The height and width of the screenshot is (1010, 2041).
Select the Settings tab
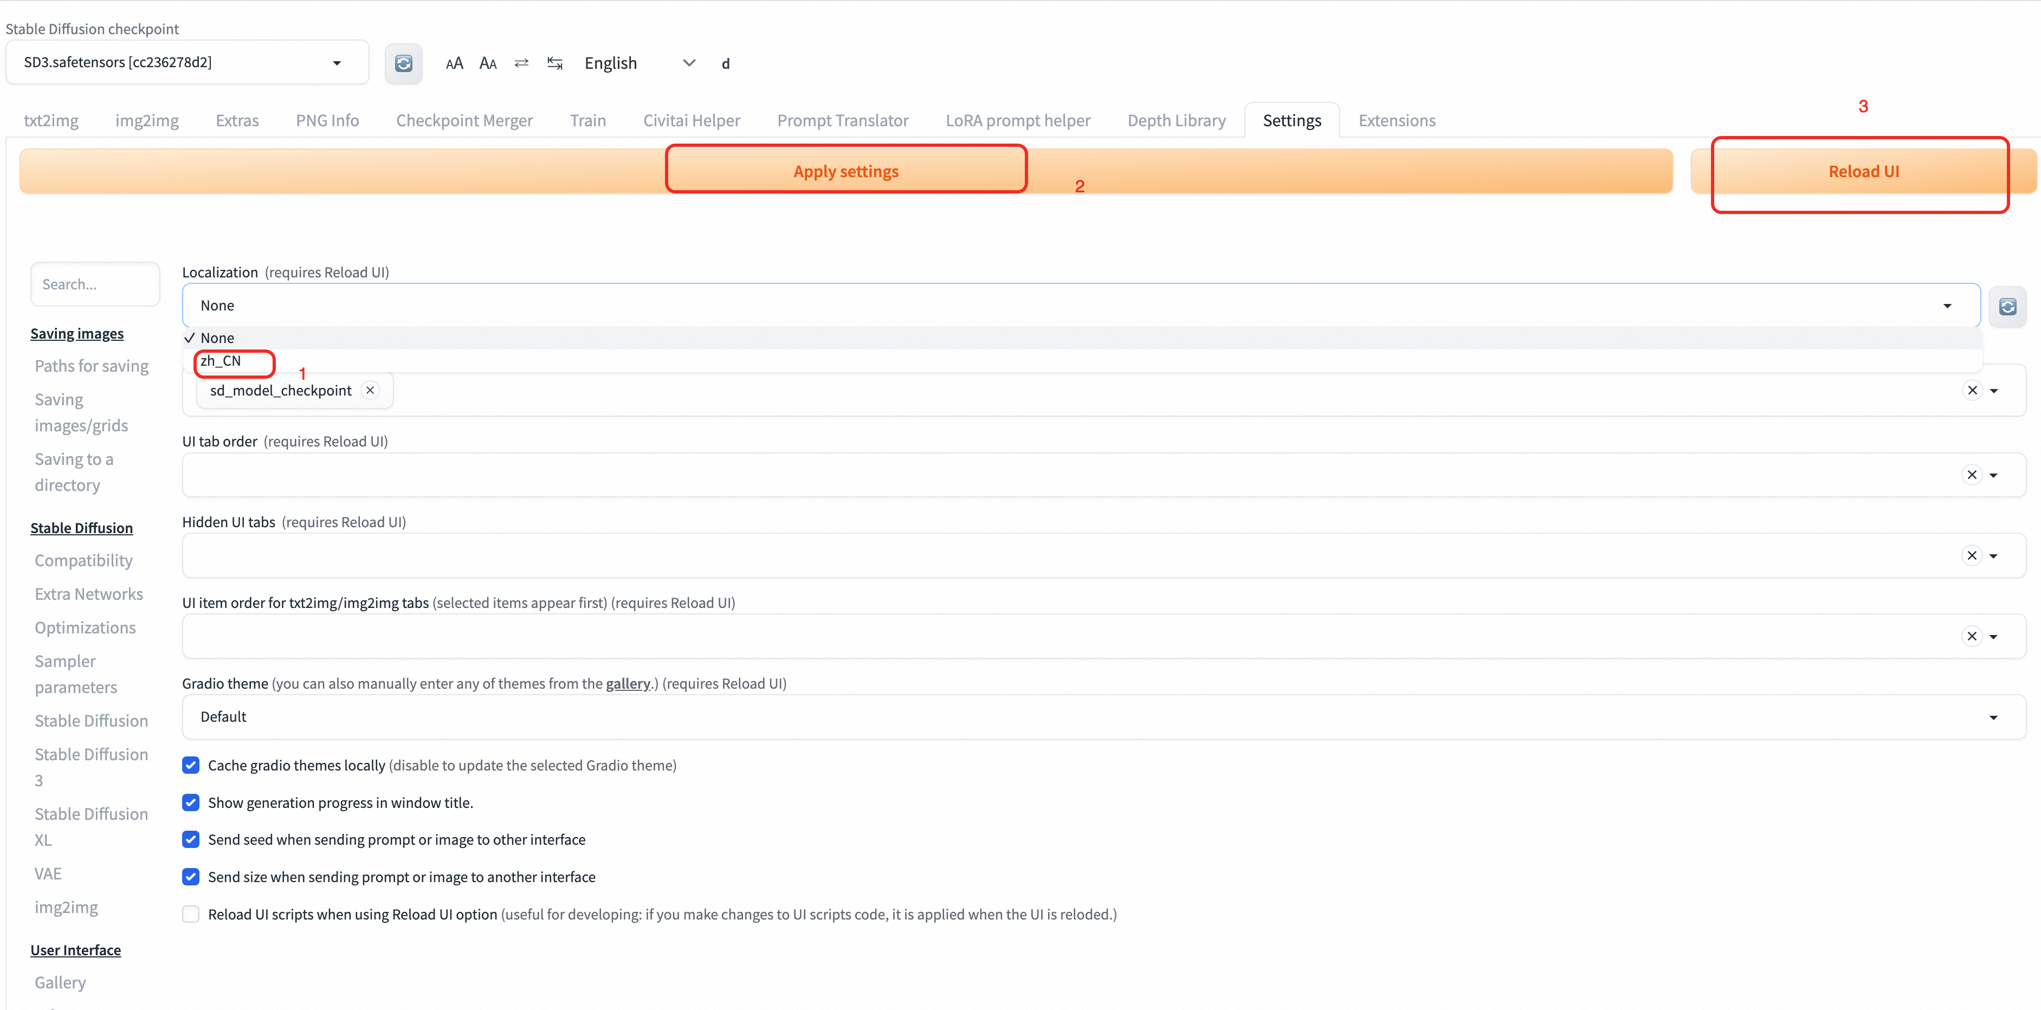coord(1292,120)
